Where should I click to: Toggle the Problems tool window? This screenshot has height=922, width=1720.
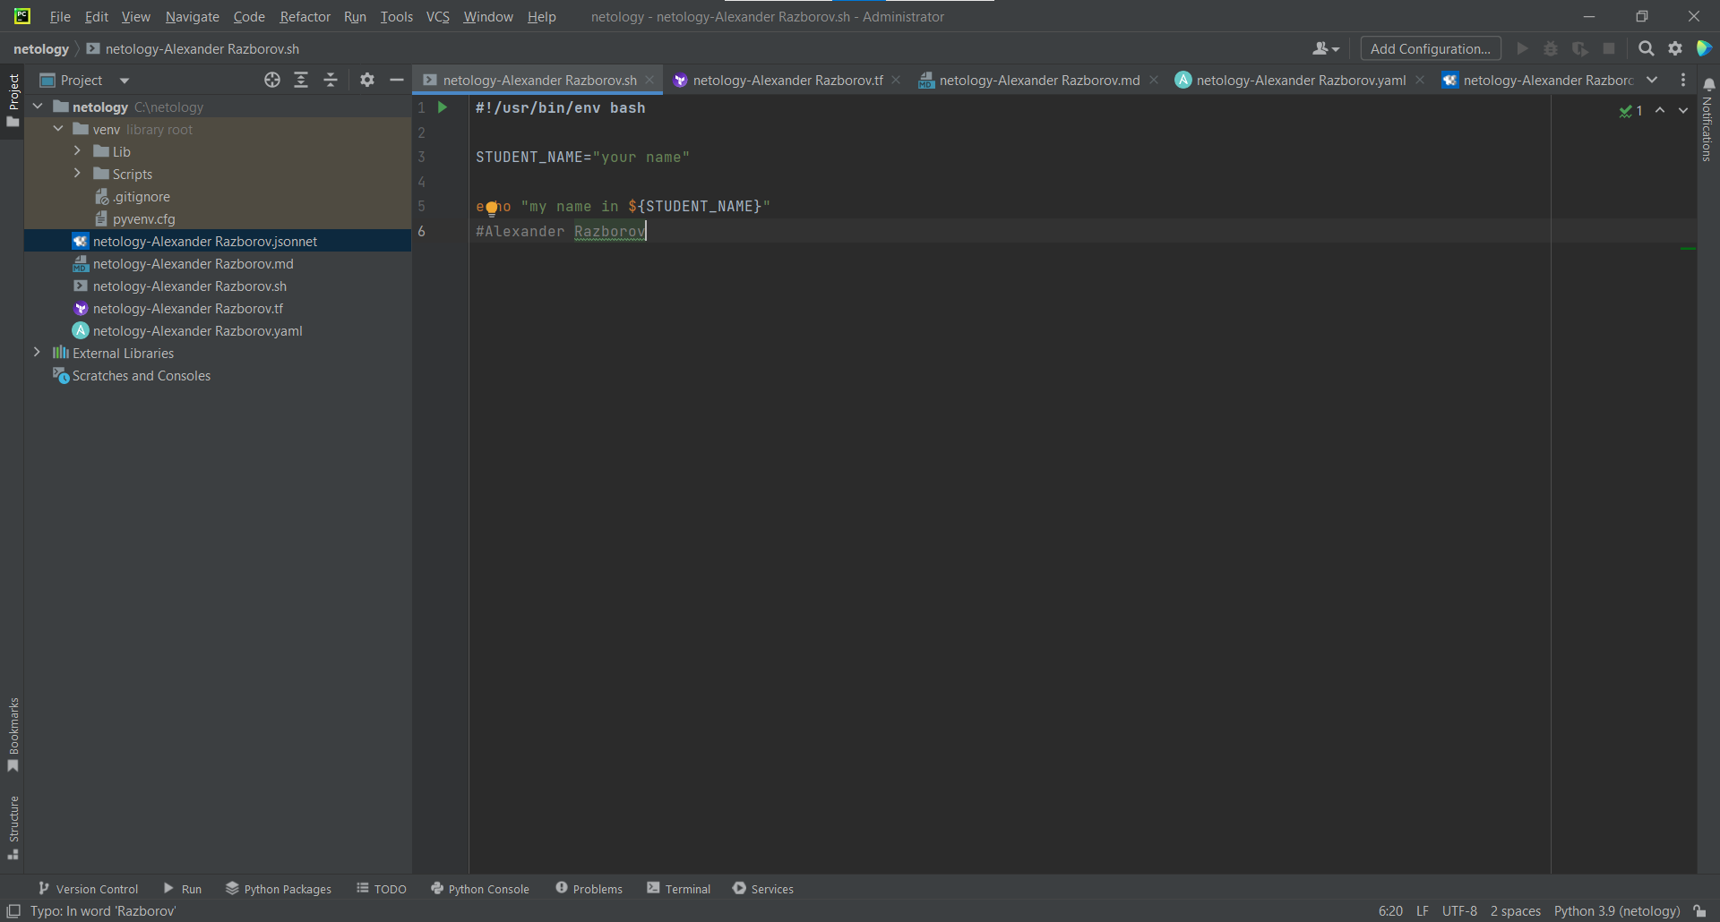tap(589, 888)
